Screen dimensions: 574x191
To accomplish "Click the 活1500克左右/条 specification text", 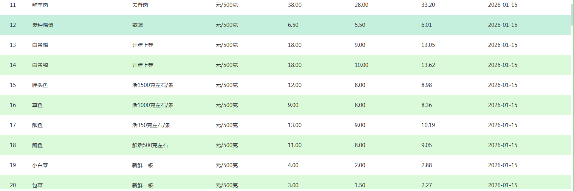I will click(x=153, y=85).
